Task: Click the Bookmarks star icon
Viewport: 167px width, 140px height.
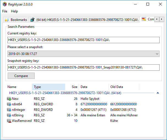Action: [7, 20]
